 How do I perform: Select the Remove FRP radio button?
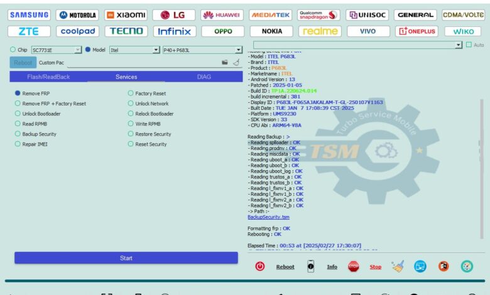(x=18, y=93)
